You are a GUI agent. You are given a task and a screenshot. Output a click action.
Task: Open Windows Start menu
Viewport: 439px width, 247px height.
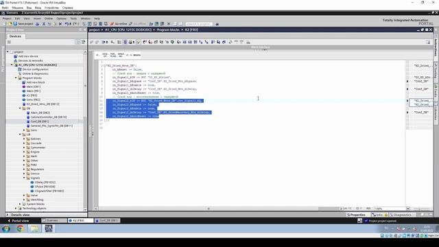tap(6, 228)
